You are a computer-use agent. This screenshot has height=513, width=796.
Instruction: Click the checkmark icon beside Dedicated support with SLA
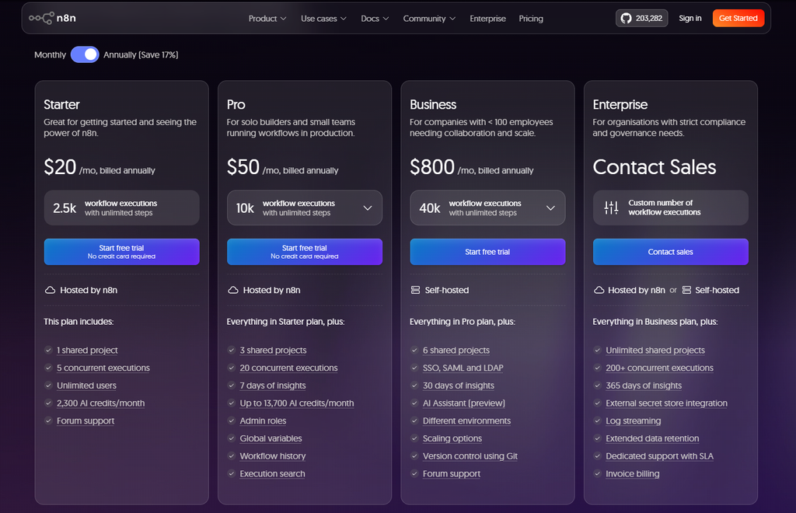coord(598,456)
